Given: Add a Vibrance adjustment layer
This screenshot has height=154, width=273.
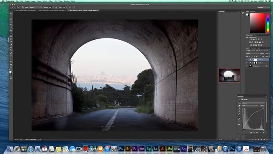Looking at the screenshot, I should (x=261, y=39).
